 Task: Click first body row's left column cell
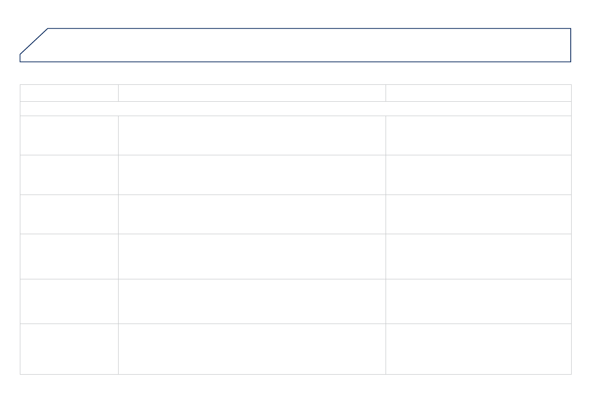(x=69, y=135)
